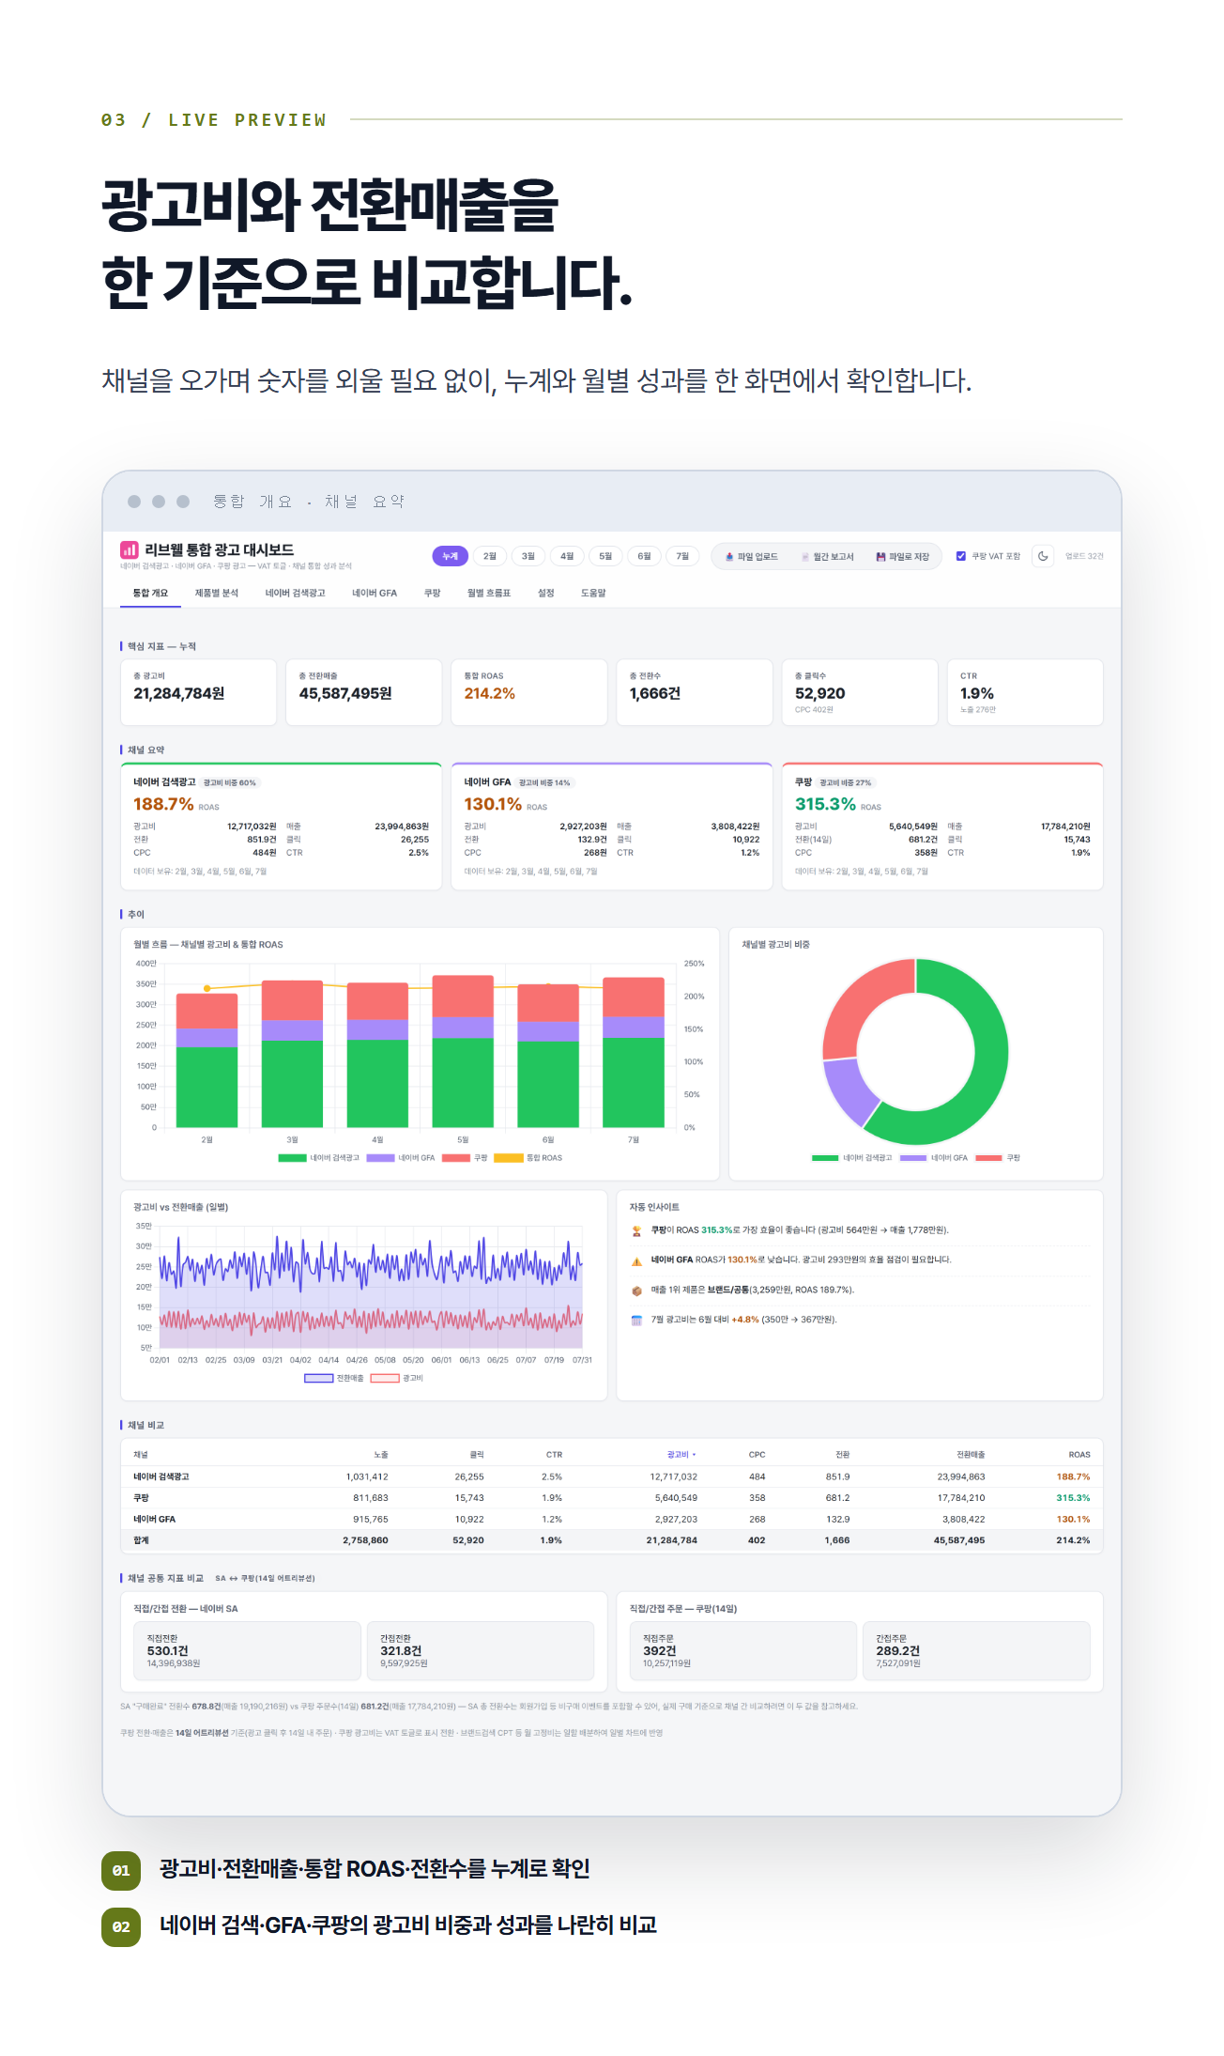
Task: Select the 누계 period pill
Action: pos(450,556)
